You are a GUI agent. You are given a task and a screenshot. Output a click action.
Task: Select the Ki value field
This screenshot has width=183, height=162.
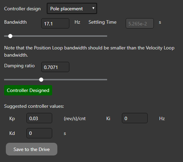[x=135, y=118]
